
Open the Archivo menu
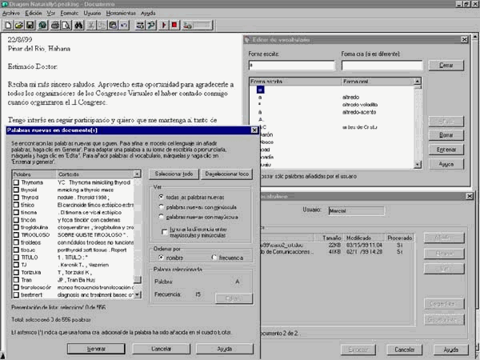11,13
